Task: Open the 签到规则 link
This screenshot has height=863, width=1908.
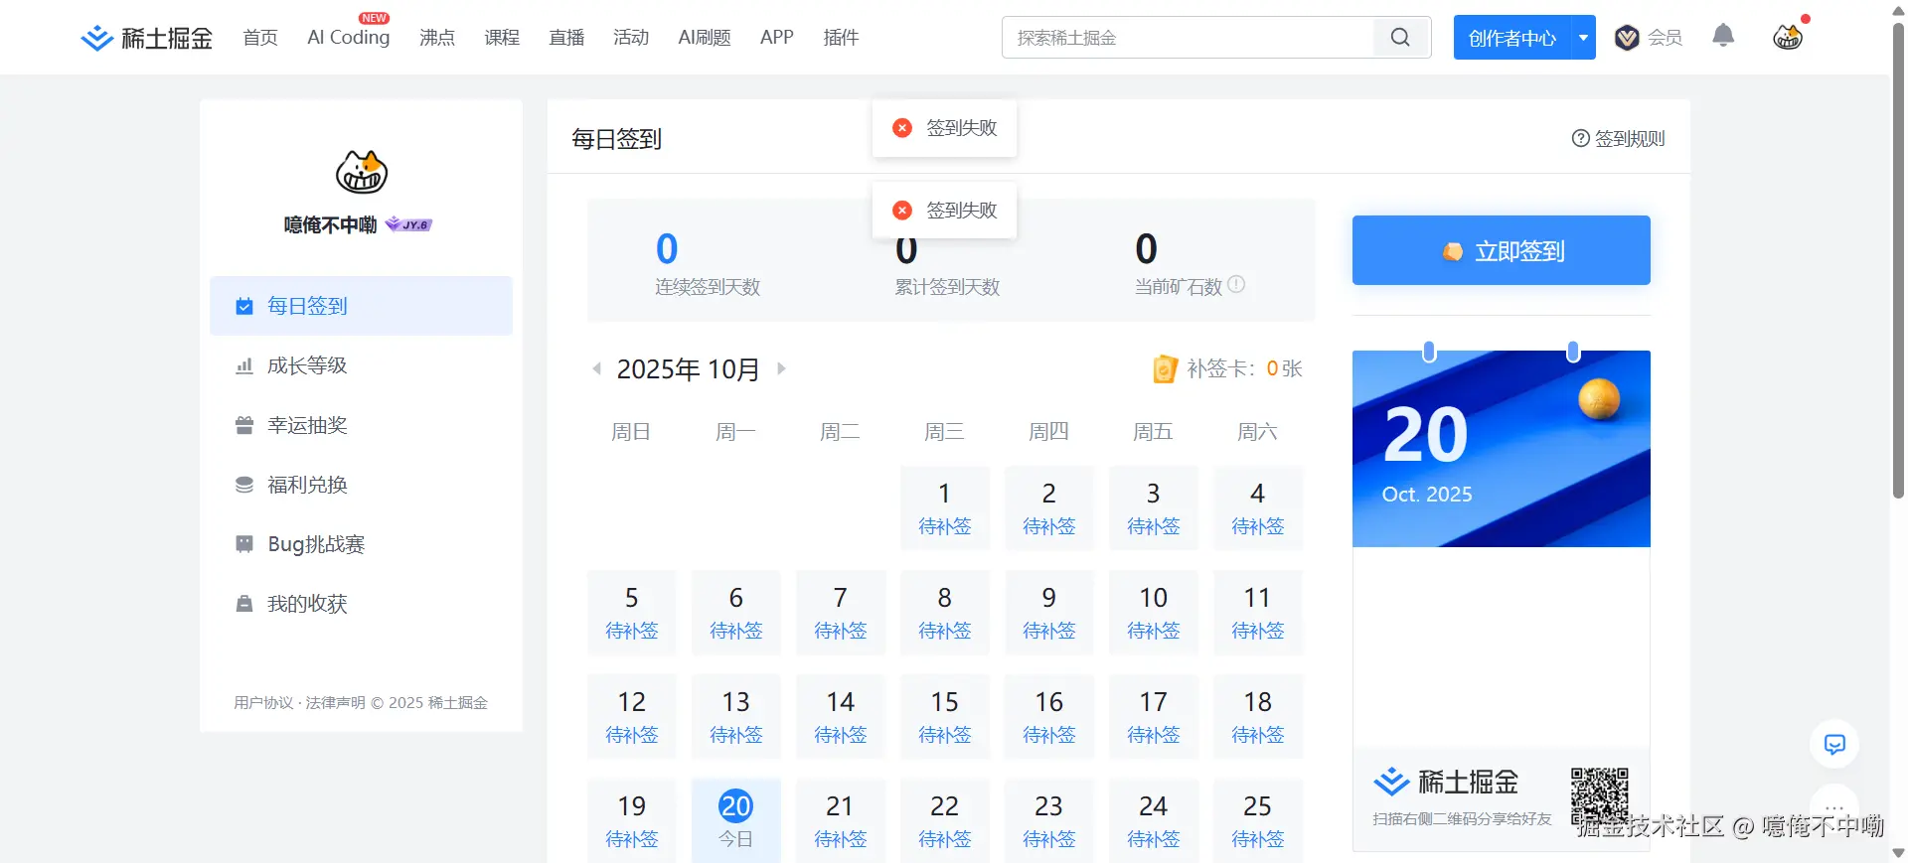Action: (x=1619, y=138)
